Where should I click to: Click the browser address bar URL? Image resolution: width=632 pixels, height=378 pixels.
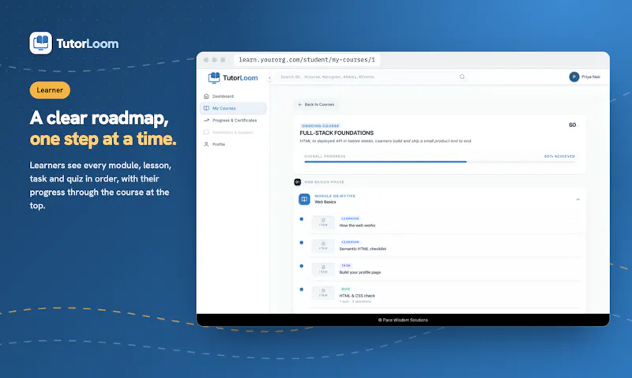tap(307, 59)
